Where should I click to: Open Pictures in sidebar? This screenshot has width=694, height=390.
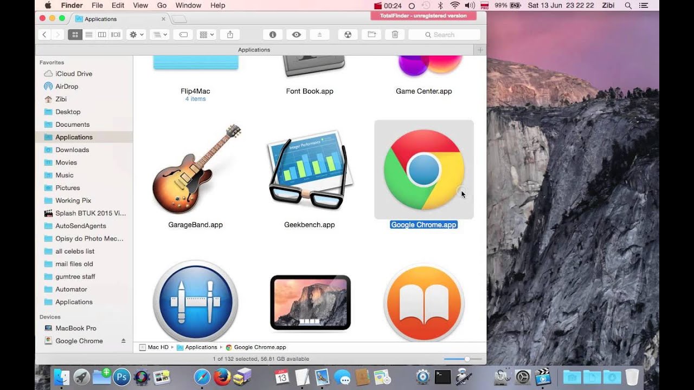point(68,188)
